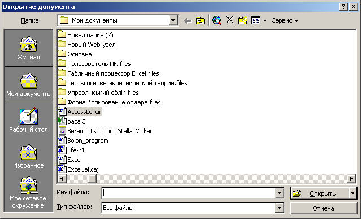Click the folder icon of Новый Web-узел
Screen dimensions: 361x219
[x=62, y=45]
